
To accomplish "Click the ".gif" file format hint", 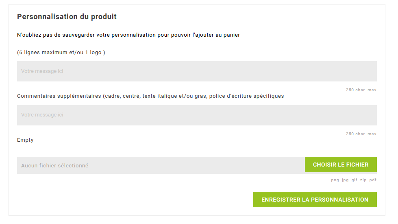I will tap(354, 180).
